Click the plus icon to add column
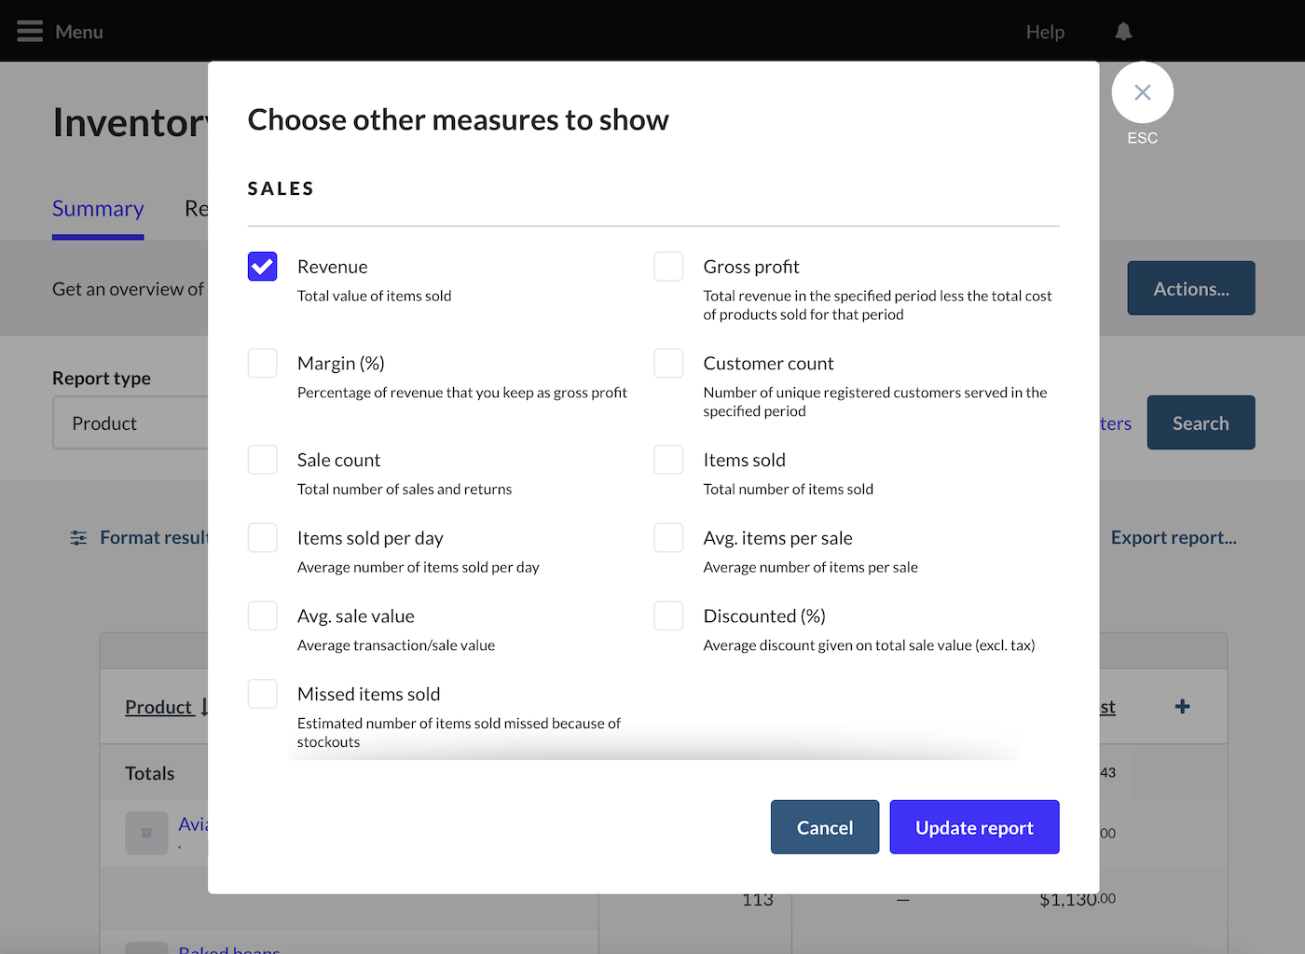The height and width of the screenshot is (954, 1305). click(1182, 707)
